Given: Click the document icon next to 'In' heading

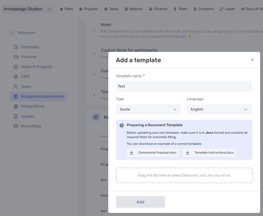Looking at the screenshot, I should coord(96,117).
